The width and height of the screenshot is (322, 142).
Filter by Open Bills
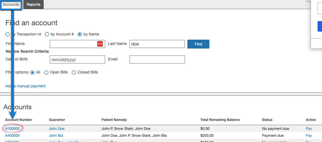coord(46,72)
